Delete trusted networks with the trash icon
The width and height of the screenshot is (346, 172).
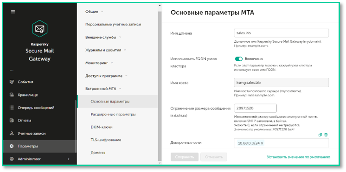[x=326, y=135]
